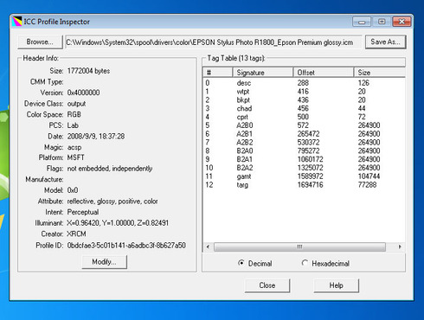Click the tag table right scroll arrow

point(400,246)
